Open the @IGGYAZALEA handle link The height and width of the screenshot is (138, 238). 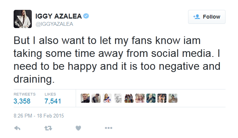click(54, 24)
